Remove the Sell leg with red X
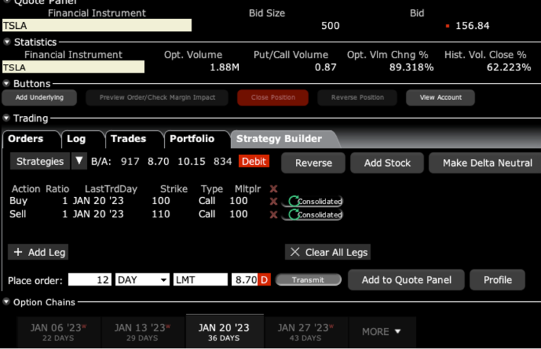The width and height of the screenshot is (541, 349). tap(273, 214)
